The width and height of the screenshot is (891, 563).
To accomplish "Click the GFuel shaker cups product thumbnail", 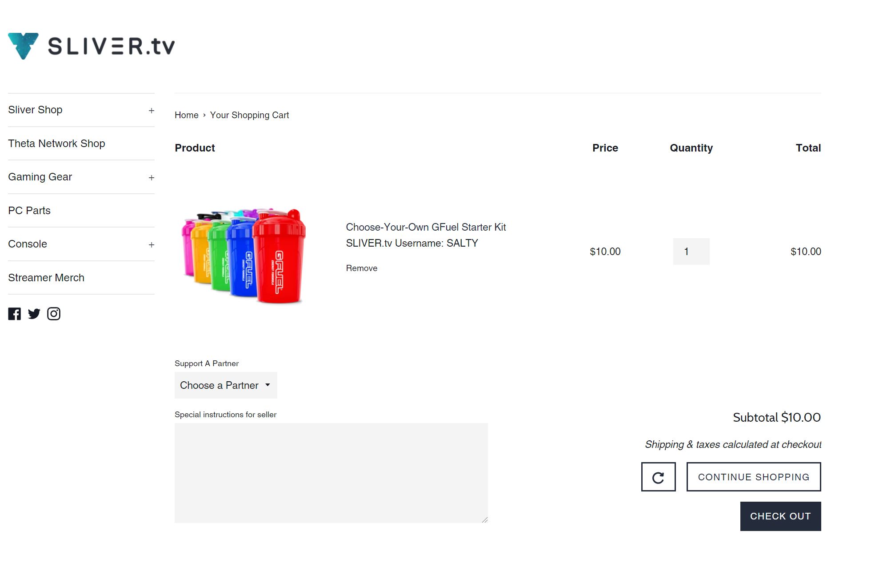I will [244, 256].
